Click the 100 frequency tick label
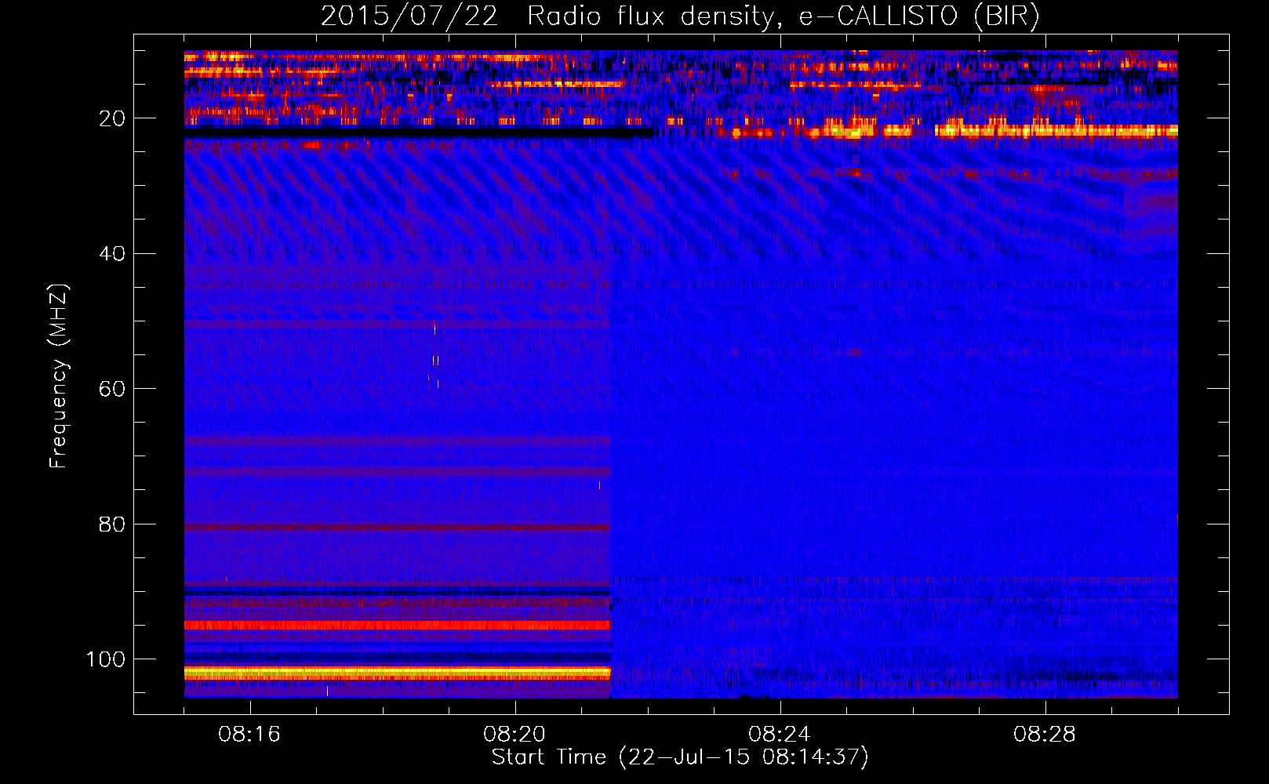1269x784 pixels. (x=106, y=659)
